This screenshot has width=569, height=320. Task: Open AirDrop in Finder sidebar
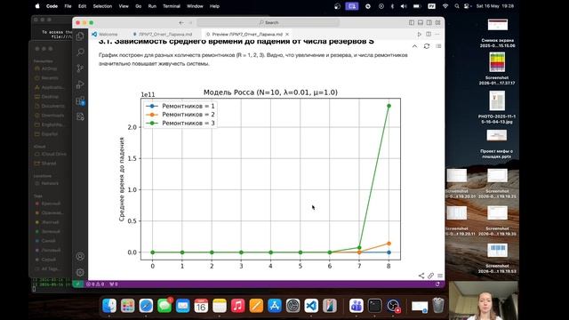pyautogui.click(x=45, y=68)
